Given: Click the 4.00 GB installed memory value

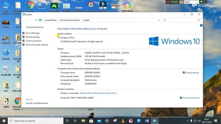Looking at the screenshot, I should click(x=95, y=56).
